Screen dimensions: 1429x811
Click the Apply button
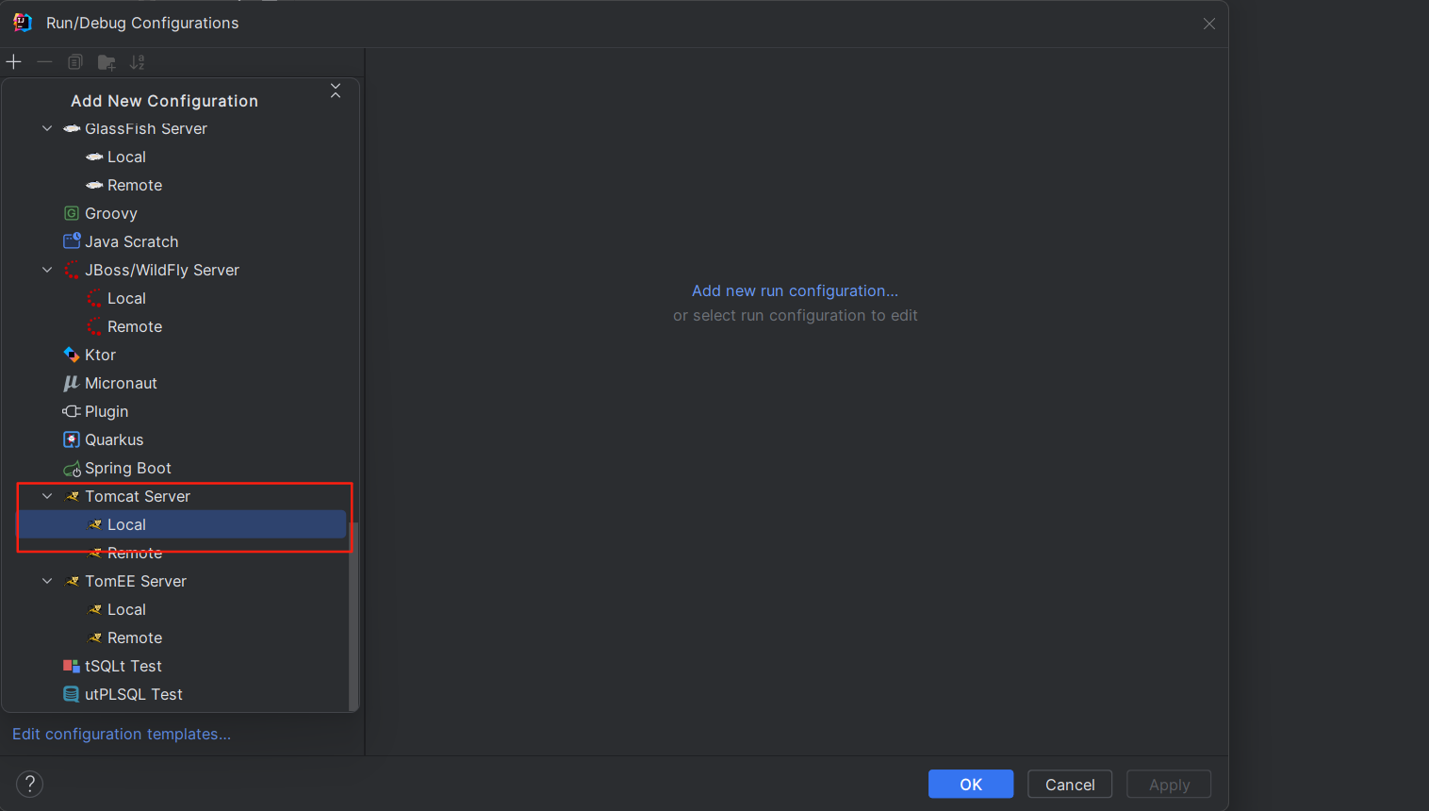[1169, 784]
